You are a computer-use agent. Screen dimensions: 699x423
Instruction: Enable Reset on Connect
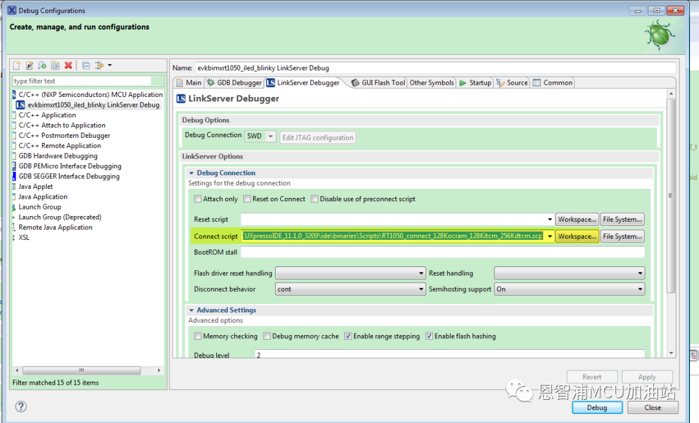click(x=247, y=199)
